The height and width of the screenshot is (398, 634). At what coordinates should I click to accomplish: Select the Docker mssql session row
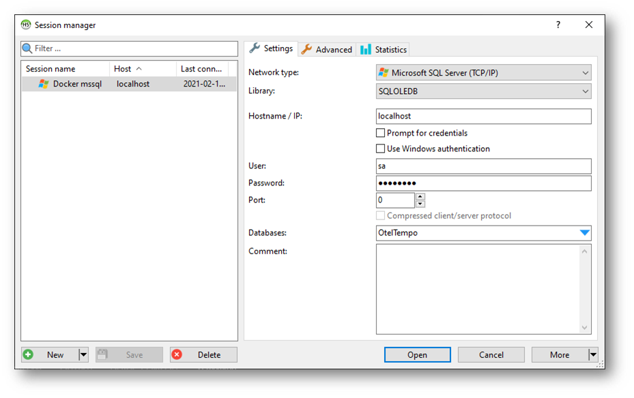129,84
